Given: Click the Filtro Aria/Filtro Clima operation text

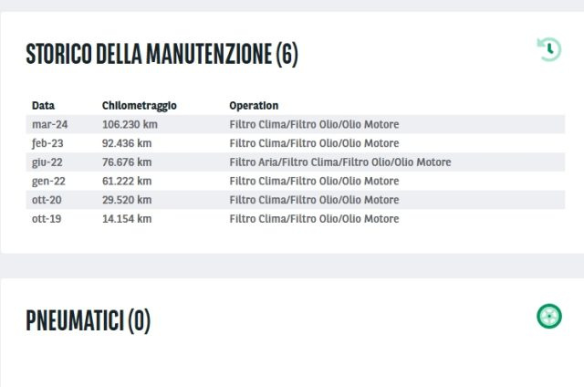Looking at the screenshot, I should coord(340,162).
